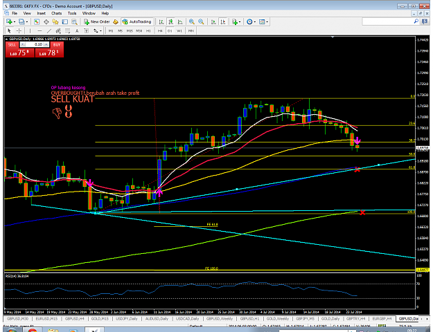This screenshot has width=433, height=332.
Task: Open the New Chart toolbar icon
Action: click(x=9, y=21)
